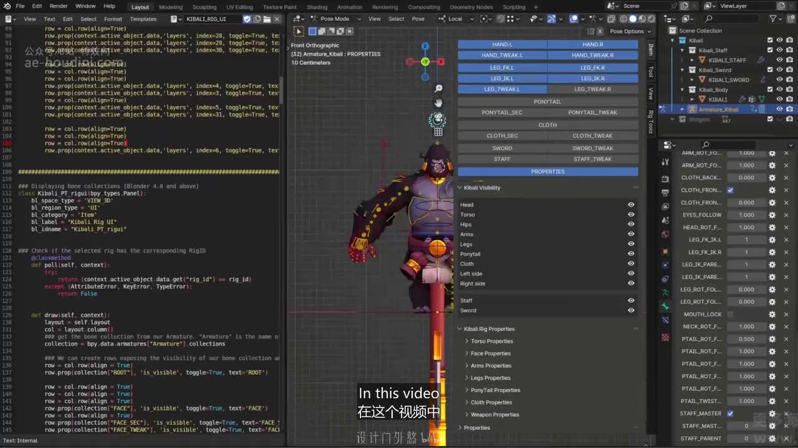Remove the MOUTH_LOCK property with X icon
The width and height of the screenshot is (798, 448).
pos(786,314)
